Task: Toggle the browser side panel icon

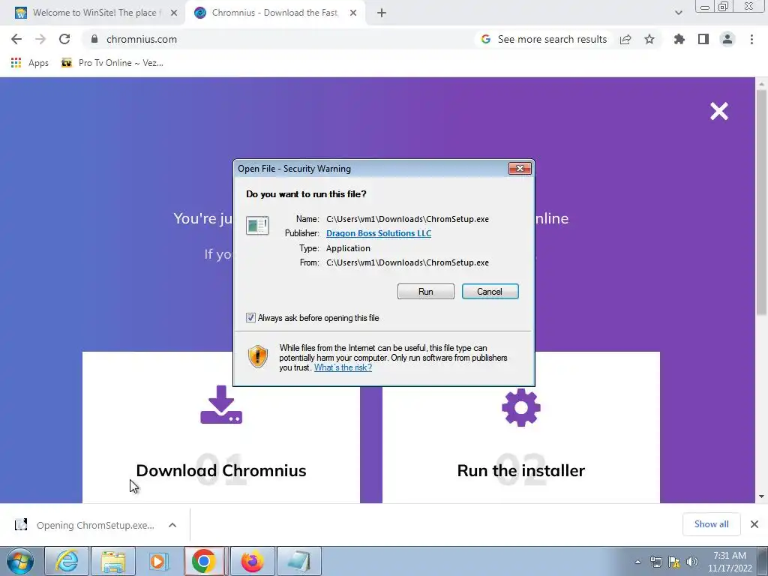Action: click(x=703, y=39)
